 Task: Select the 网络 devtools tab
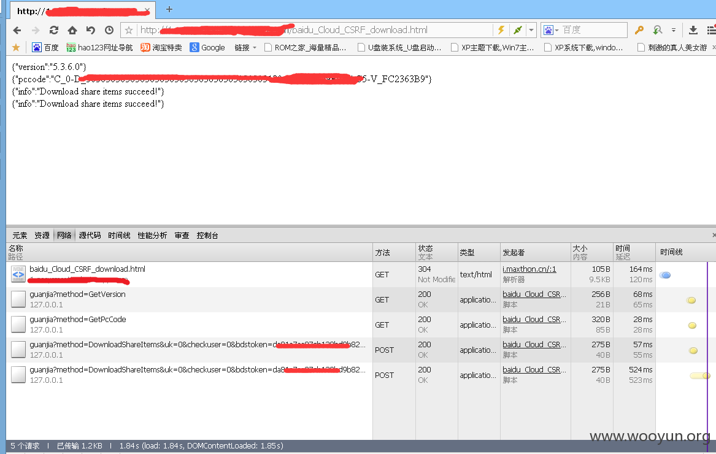64,235
